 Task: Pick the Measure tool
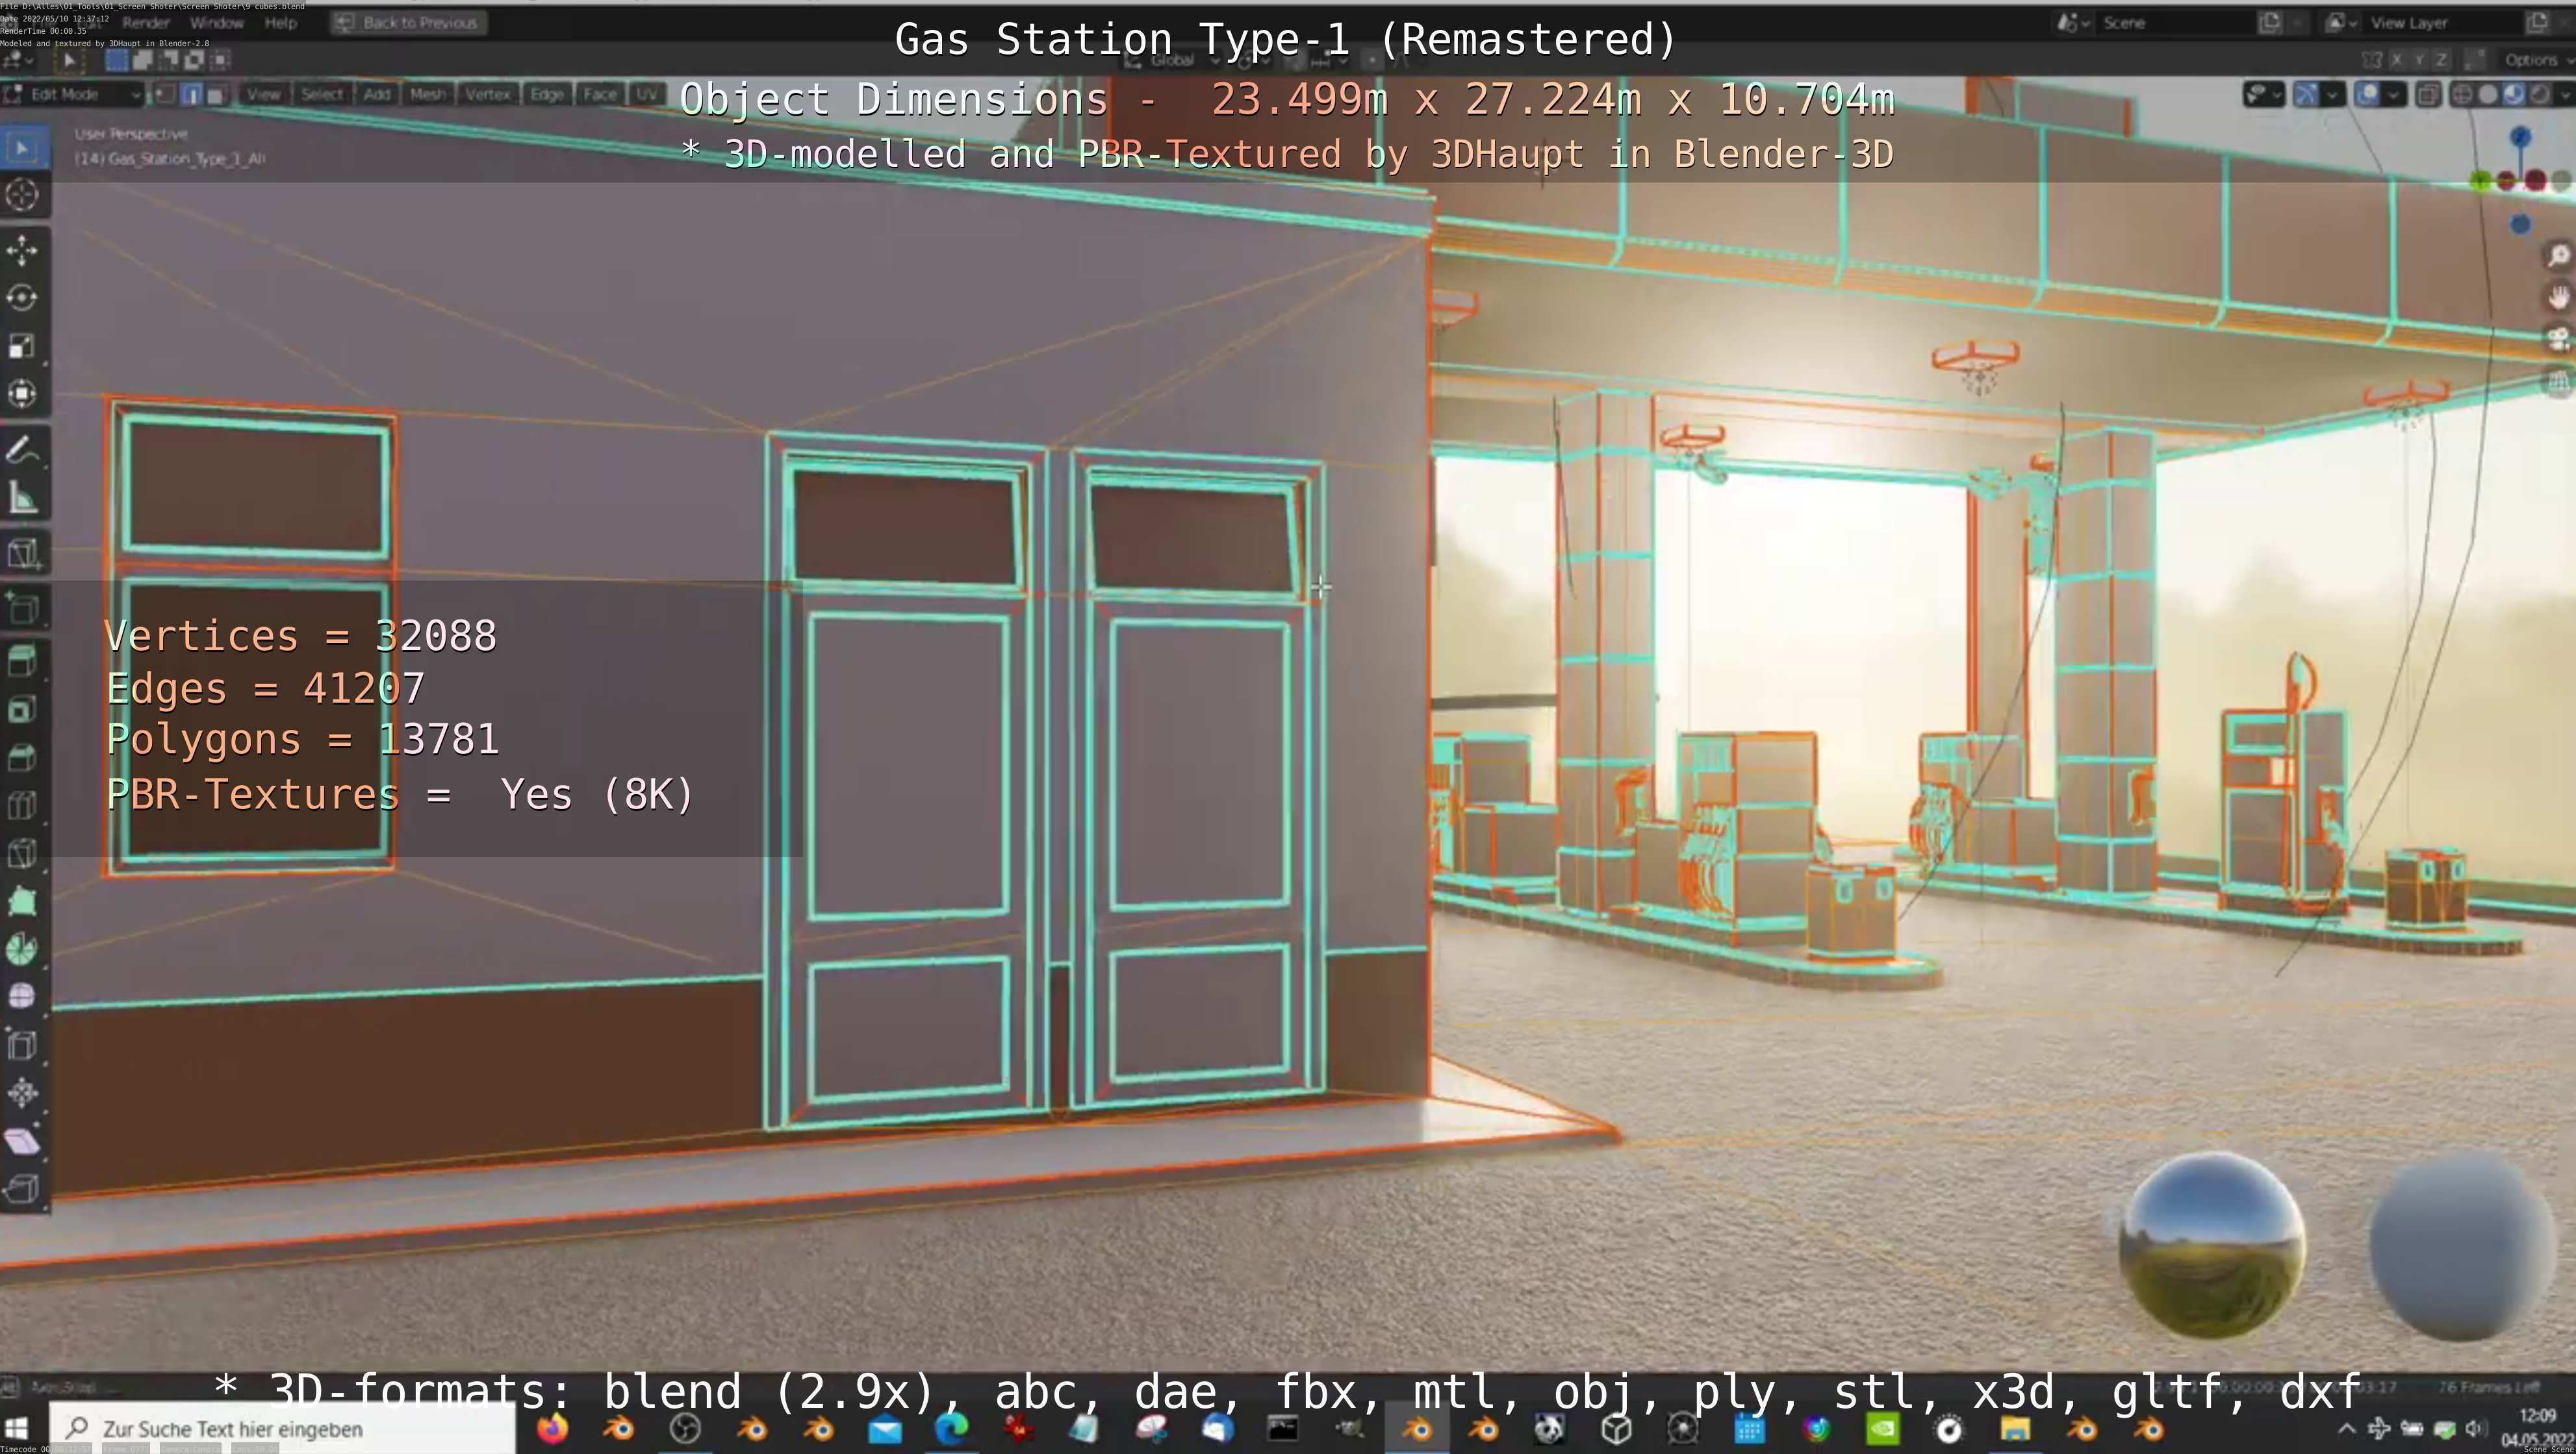(22, 499)
